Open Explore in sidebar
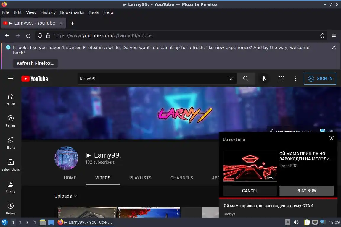The width and height of the screenshot is (341, 227). 10,121
